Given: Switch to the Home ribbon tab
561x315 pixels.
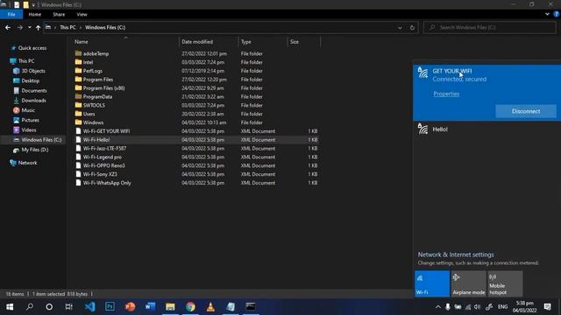Looking at the screenshot, I should click(35, 14).
